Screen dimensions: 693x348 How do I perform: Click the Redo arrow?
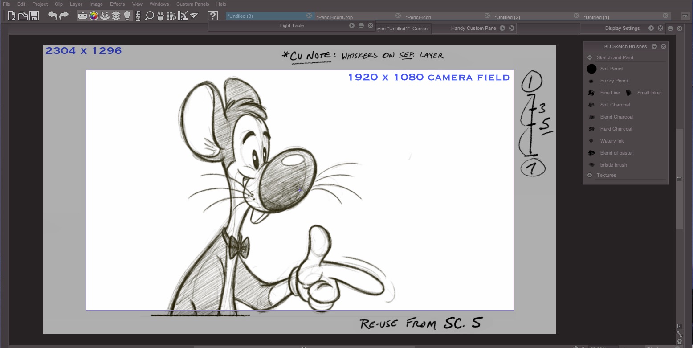(64, 16)
